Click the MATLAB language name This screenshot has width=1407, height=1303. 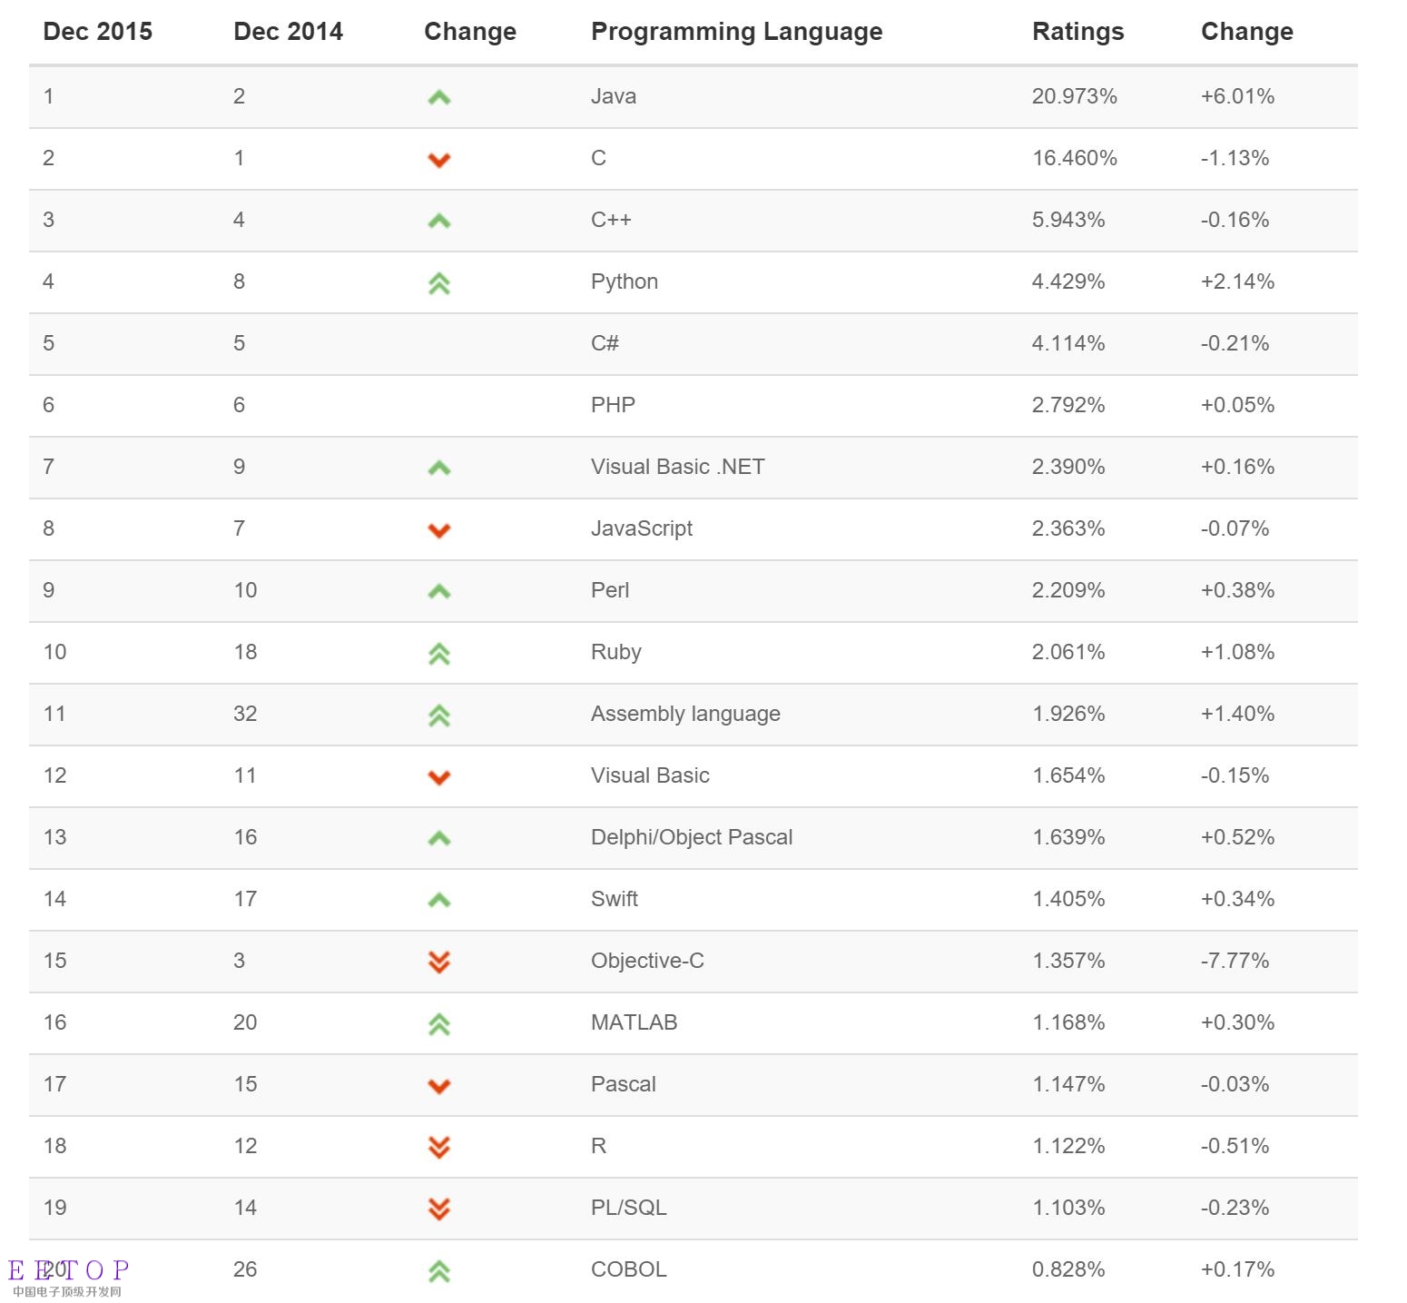(634, 1022)
